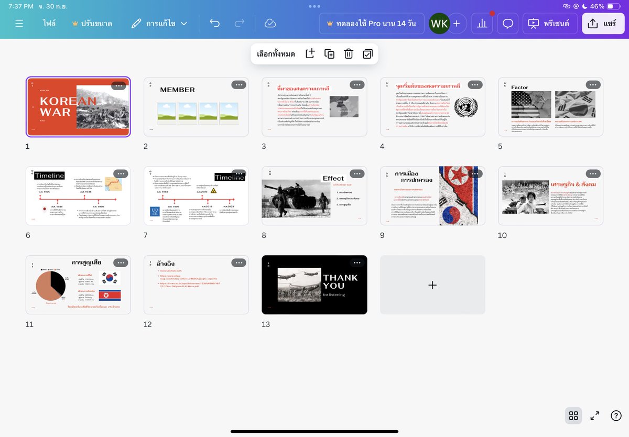Tap the iPad battery indicator

[x=614, y=6]
